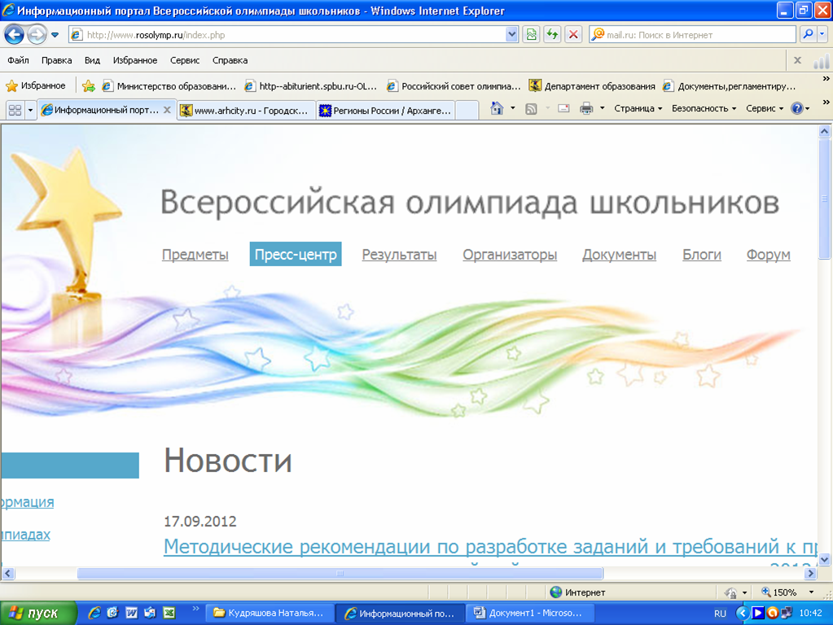Screen dimensions: 833x625
Task: Click the Back navigation arrow
Action: click(x=14, y=35)
